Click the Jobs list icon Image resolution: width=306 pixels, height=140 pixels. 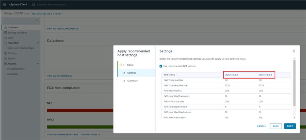click(x=6, y=38)
